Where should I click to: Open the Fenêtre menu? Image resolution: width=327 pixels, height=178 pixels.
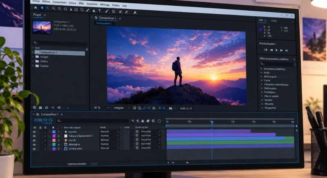(116, 5)
